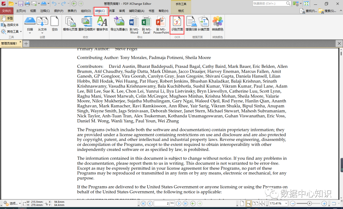Click Convert Colors (转换颜色) icon
Screen dimensions: 343x209
point(218,23)
